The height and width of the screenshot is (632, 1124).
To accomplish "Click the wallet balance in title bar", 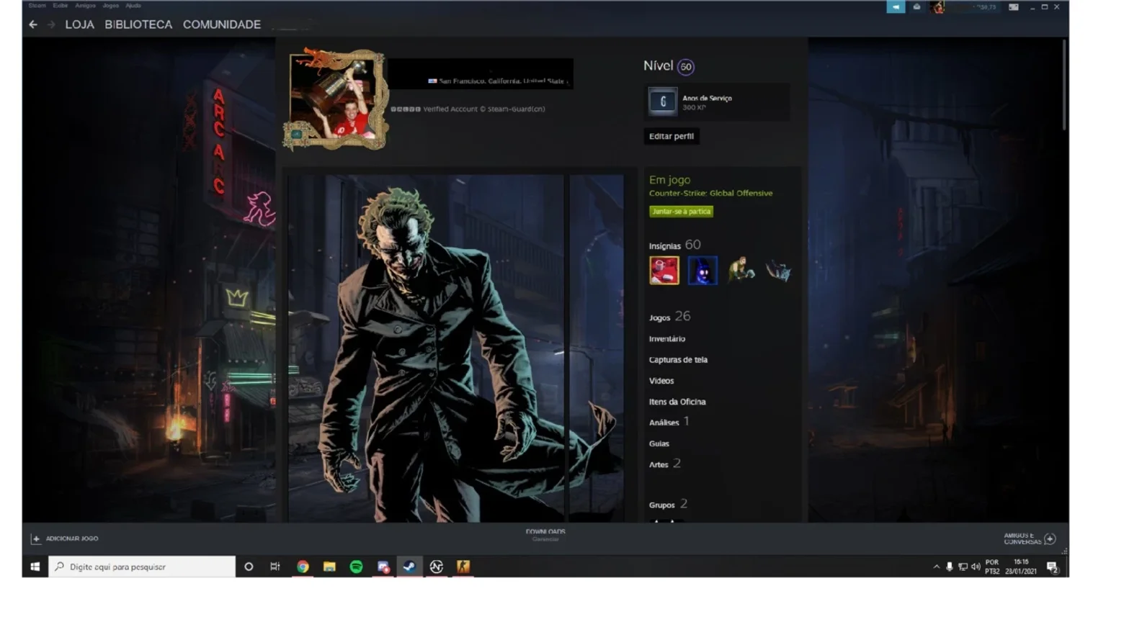I will coord(985,7).
